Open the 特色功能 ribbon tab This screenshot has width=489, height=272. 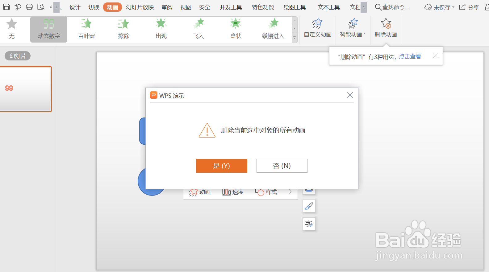pos(263,7)
